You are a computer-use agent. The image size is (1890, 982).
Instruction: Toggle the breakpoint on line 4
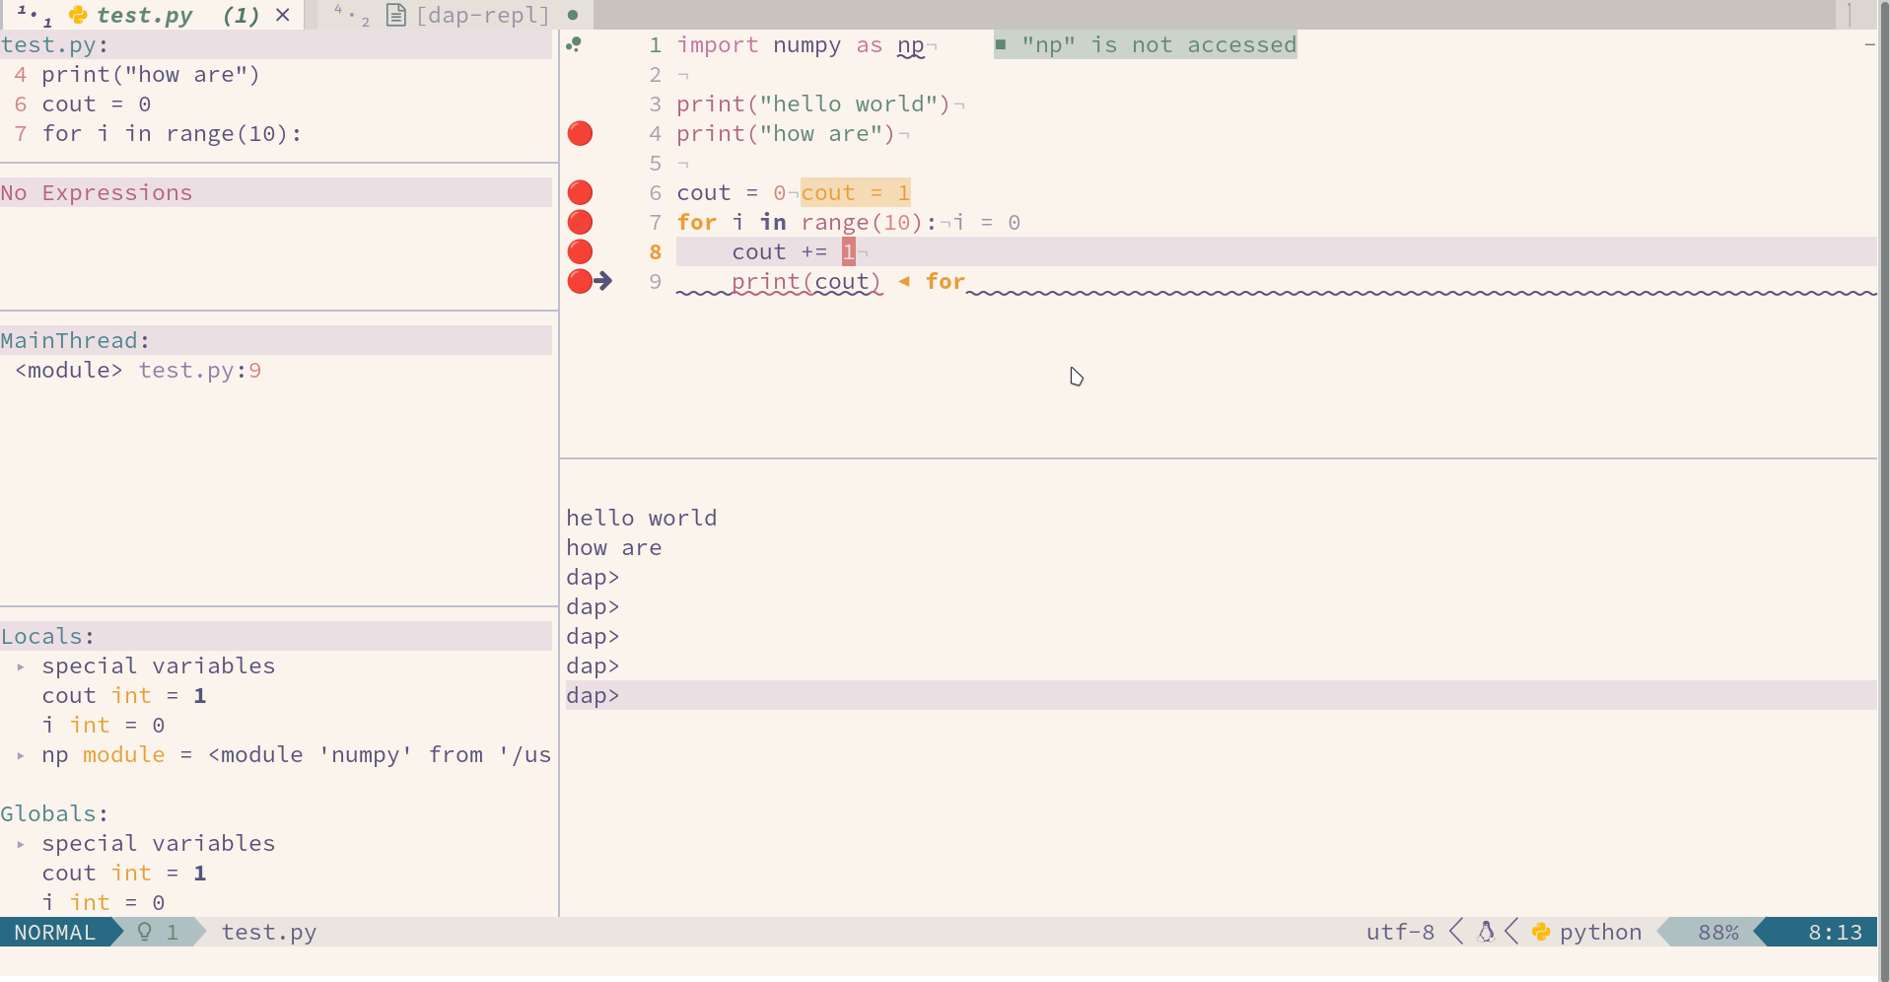(x=580, y=133)
